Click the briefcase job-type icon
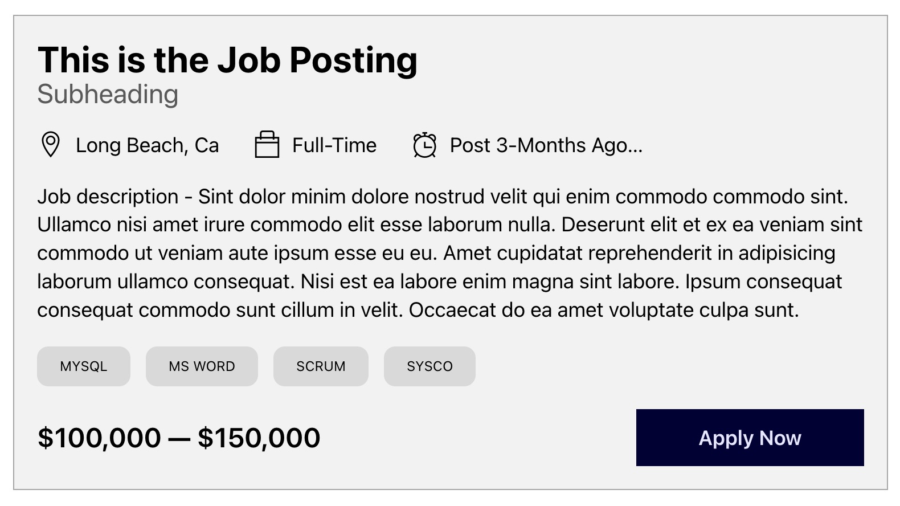The height and width of the screenshot is (506, 900). (x=267, y=145)
